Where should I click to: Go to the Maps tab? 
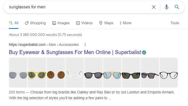tap(106, 23)
